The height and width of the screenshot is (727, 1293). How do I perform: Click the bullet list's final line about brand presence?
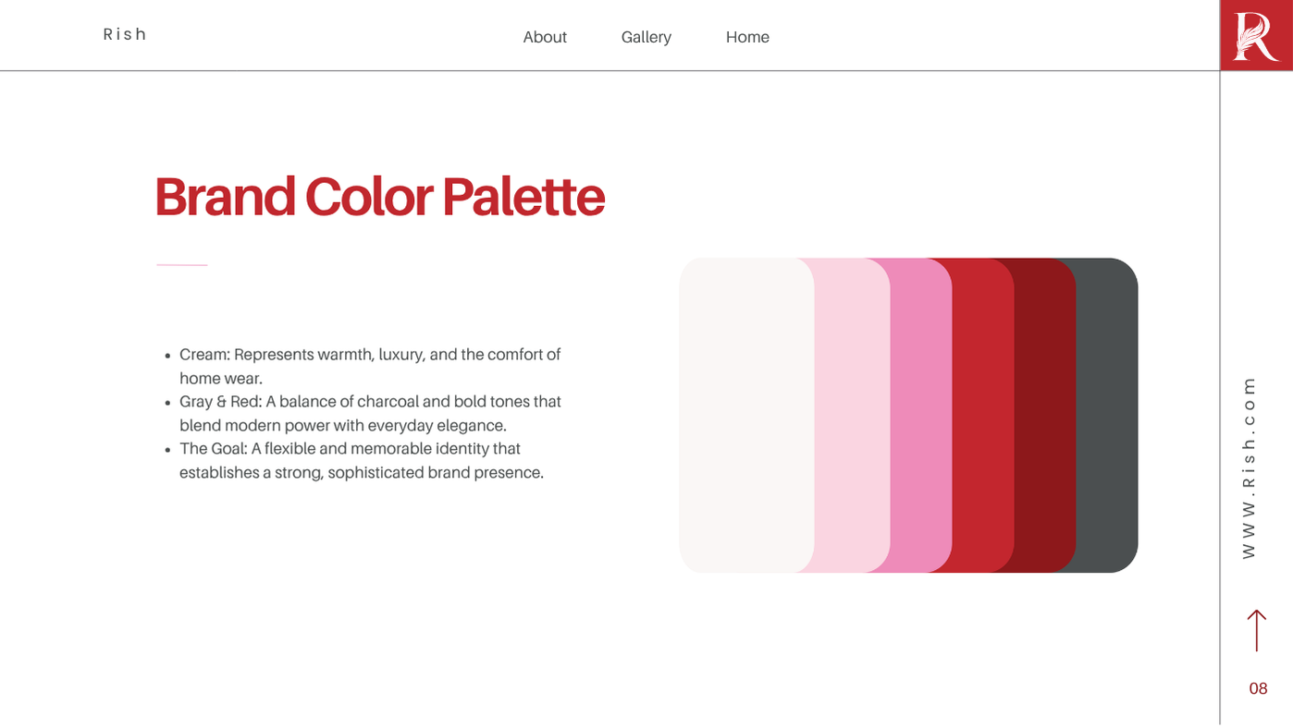tap(361, 473)
